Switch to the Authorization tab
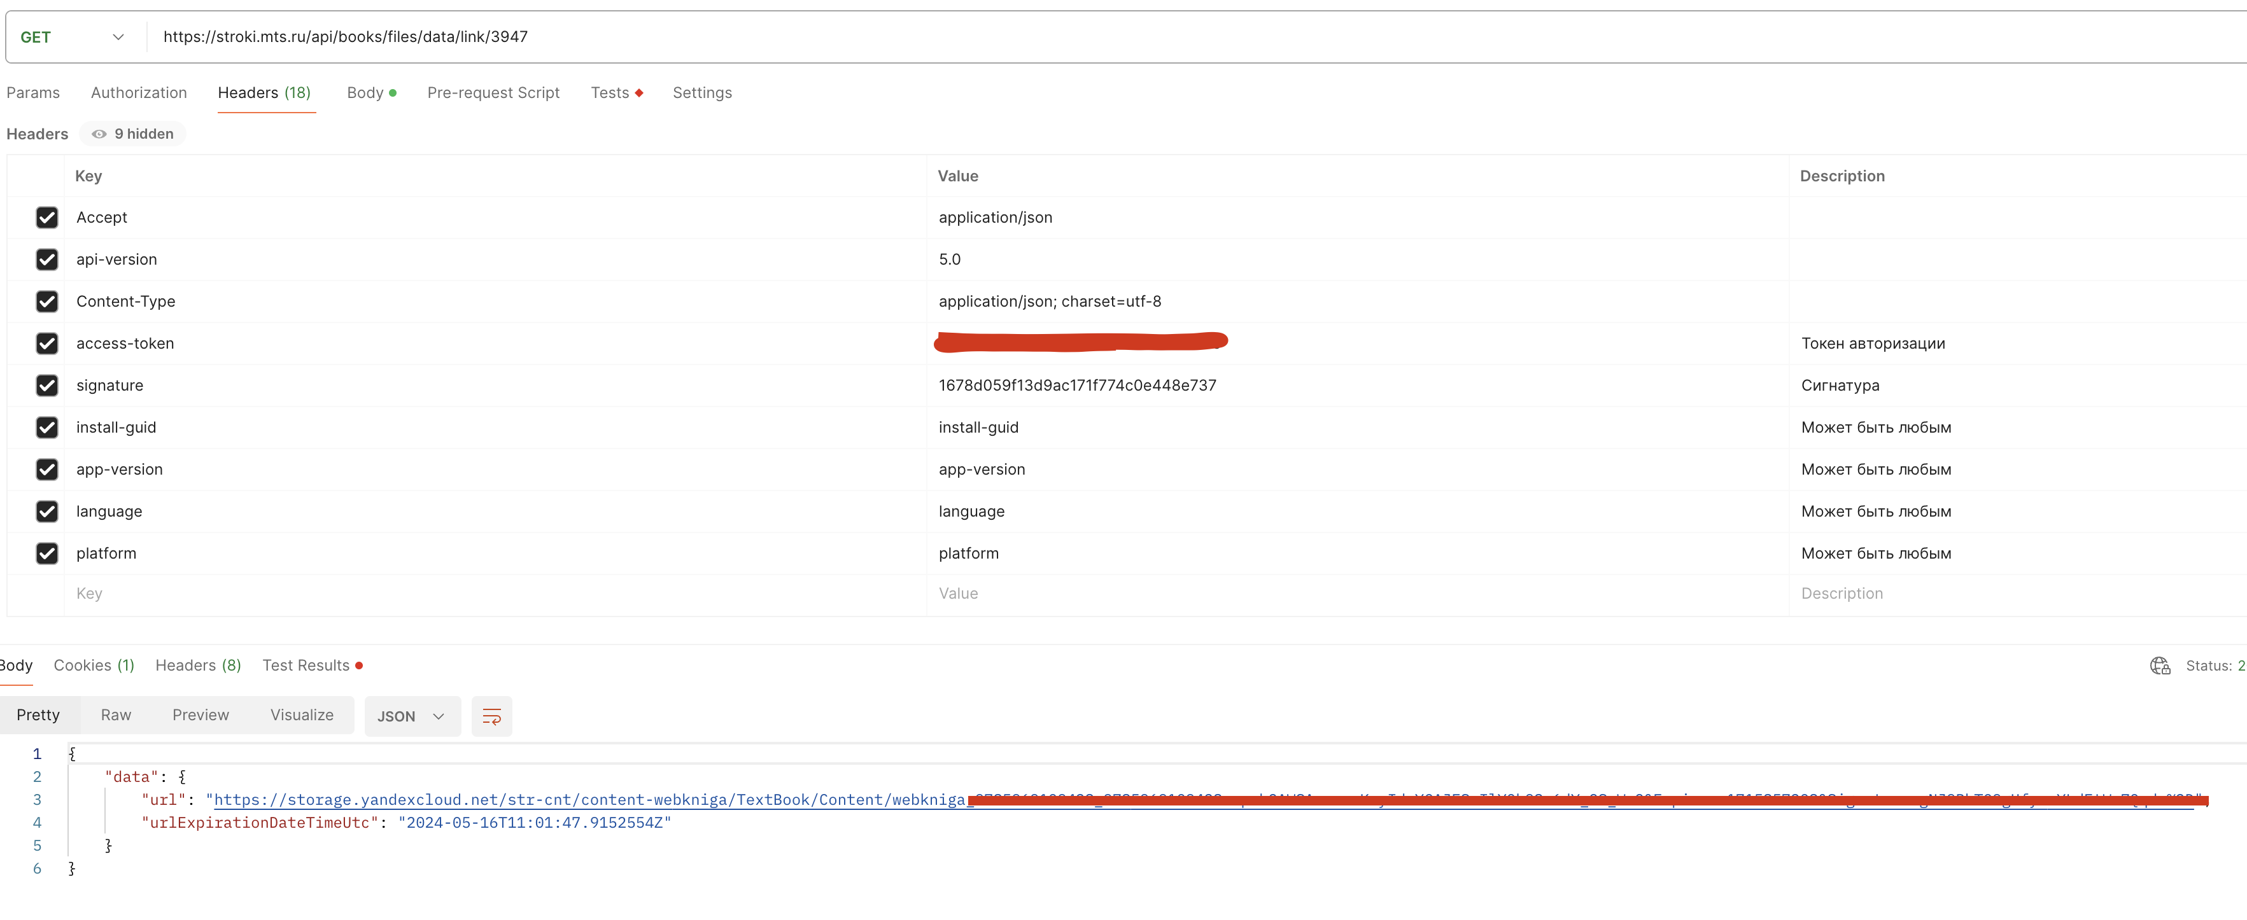This screenshot has width=2247, height=920. click(139, 92)
